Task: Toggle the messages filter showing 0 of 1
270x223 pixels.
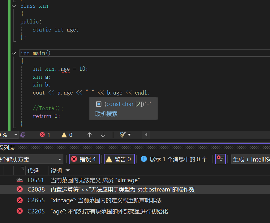Action: click(174, 159)
